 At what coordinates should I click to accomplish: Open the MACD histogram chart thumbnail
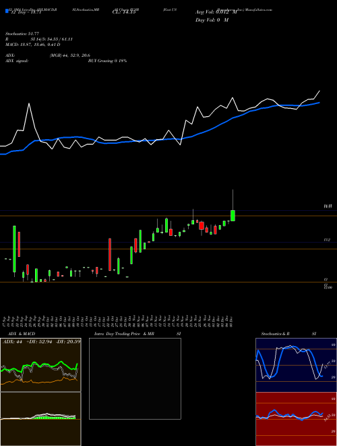pos(40,419)
